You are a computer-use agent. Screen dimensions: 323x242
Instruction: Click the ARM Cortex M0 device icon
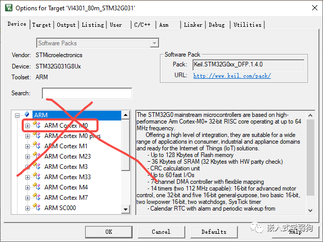click(37, 125)
